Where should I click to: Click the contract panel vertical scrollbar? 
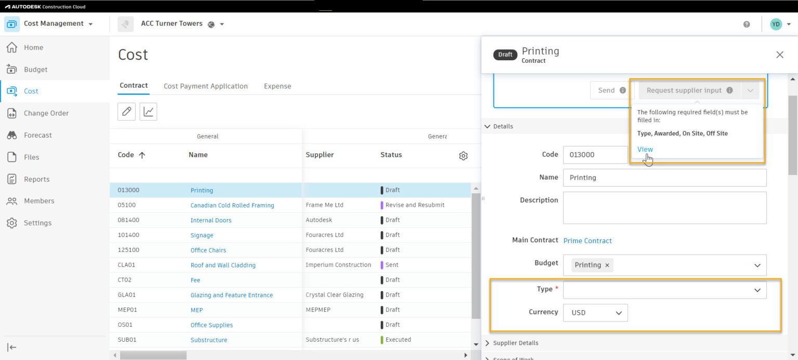[x=792, y=135]
